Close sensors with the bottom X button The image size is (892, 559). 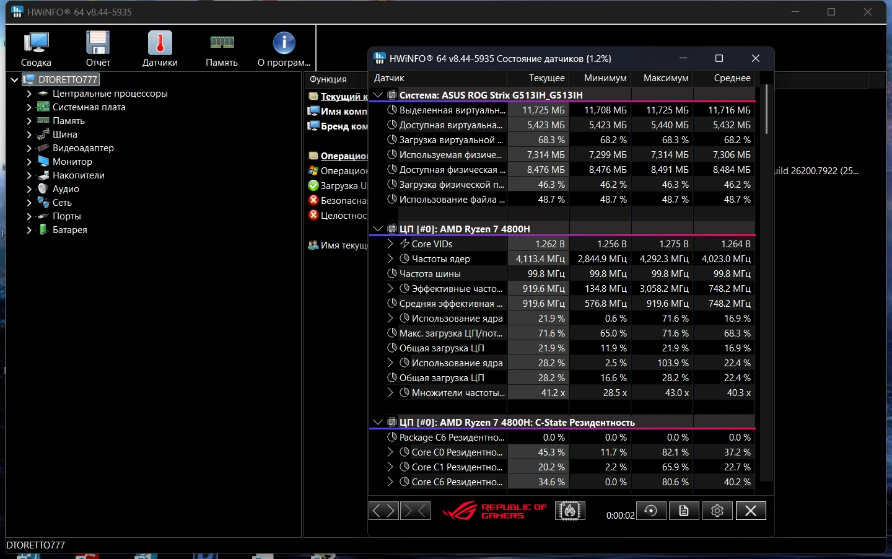tap(750, 511)
